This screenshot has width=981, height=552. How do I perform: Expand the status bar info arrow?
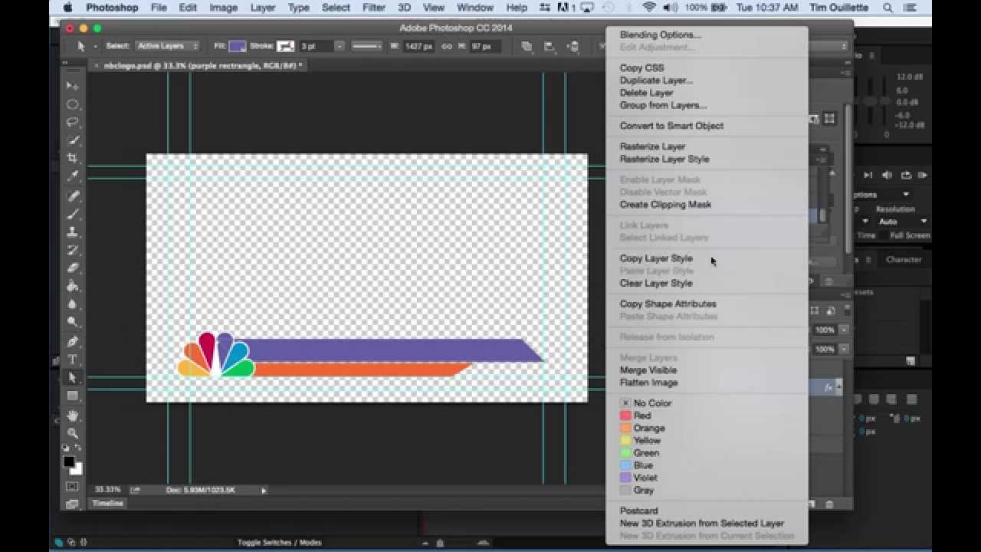coord(264,490)
